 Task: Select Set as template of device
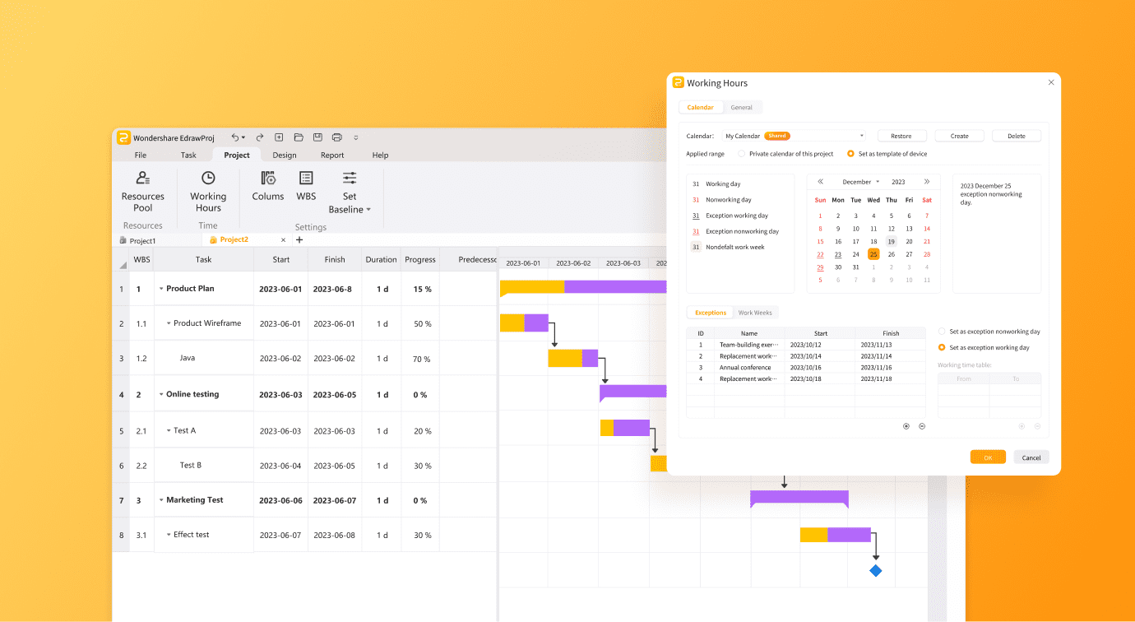(850, 154)
